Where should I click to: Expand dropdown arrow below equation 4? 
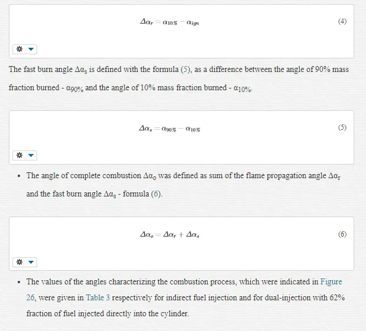pyautogui.click(x=31, y=49)
